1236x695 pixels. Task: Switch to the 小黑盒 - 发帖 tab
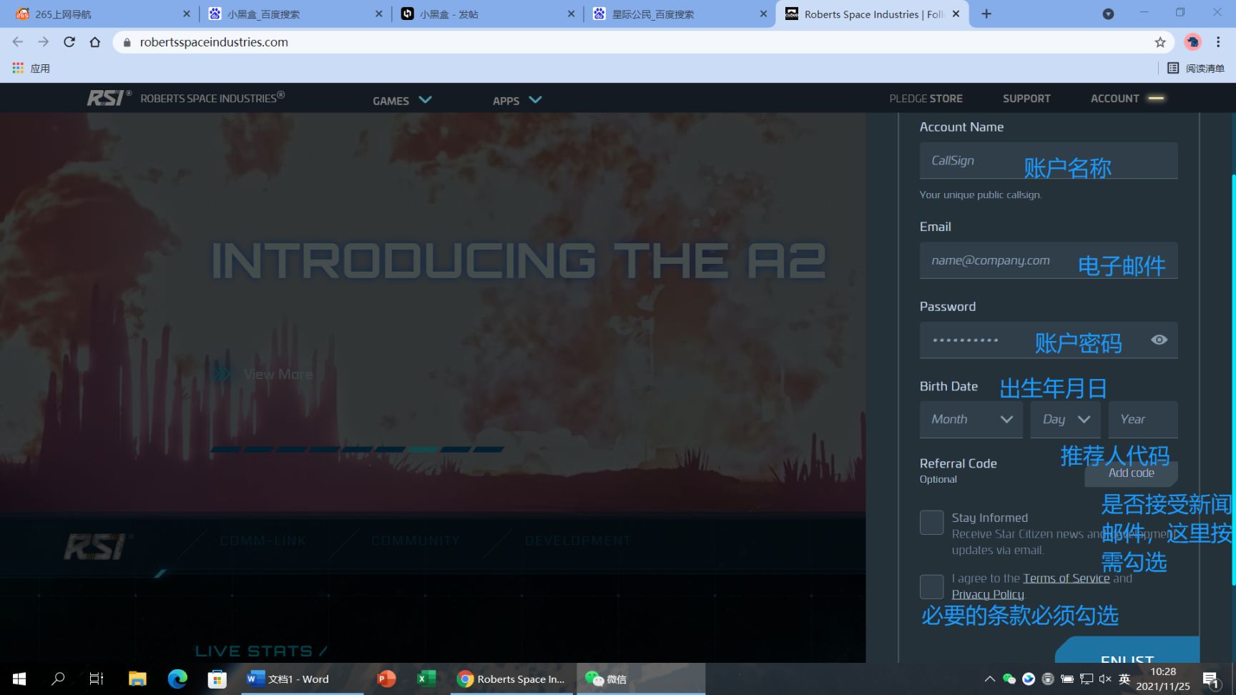[x=486, y=14]
